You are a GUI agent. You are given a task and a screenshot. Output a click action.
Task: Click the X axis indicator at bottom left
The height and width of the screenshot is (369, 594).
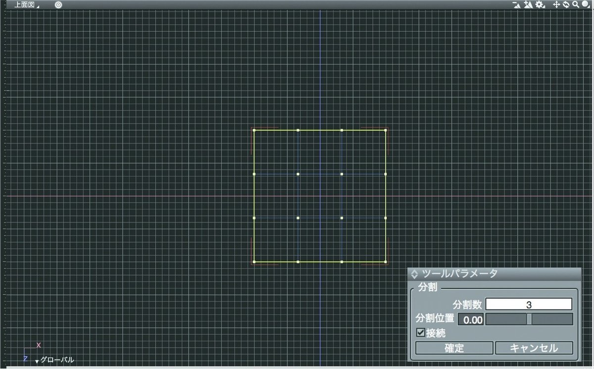pyautogui.click(x=38, y=345)
